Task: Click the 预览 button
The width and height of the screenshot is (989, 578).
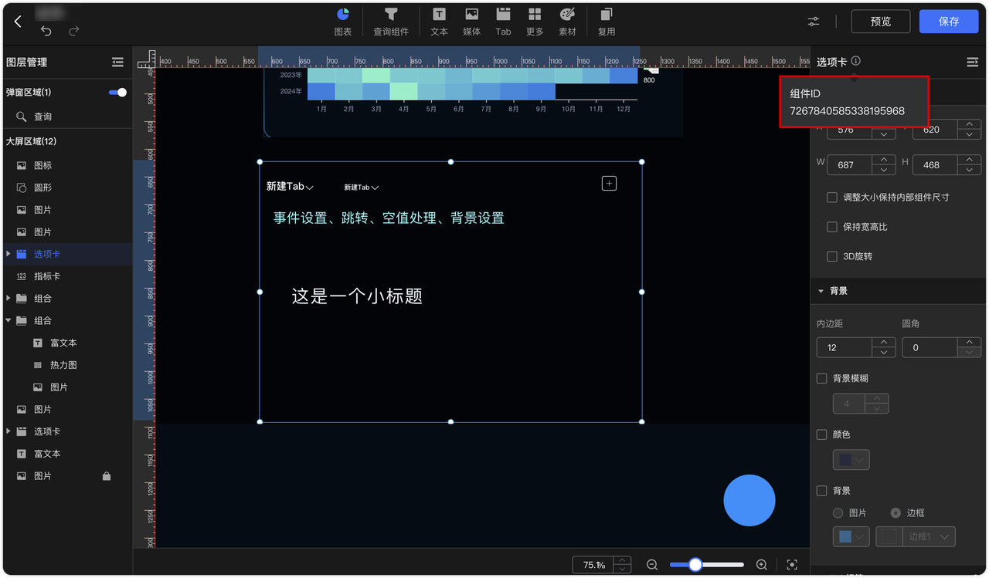Action: pos(881,22)
